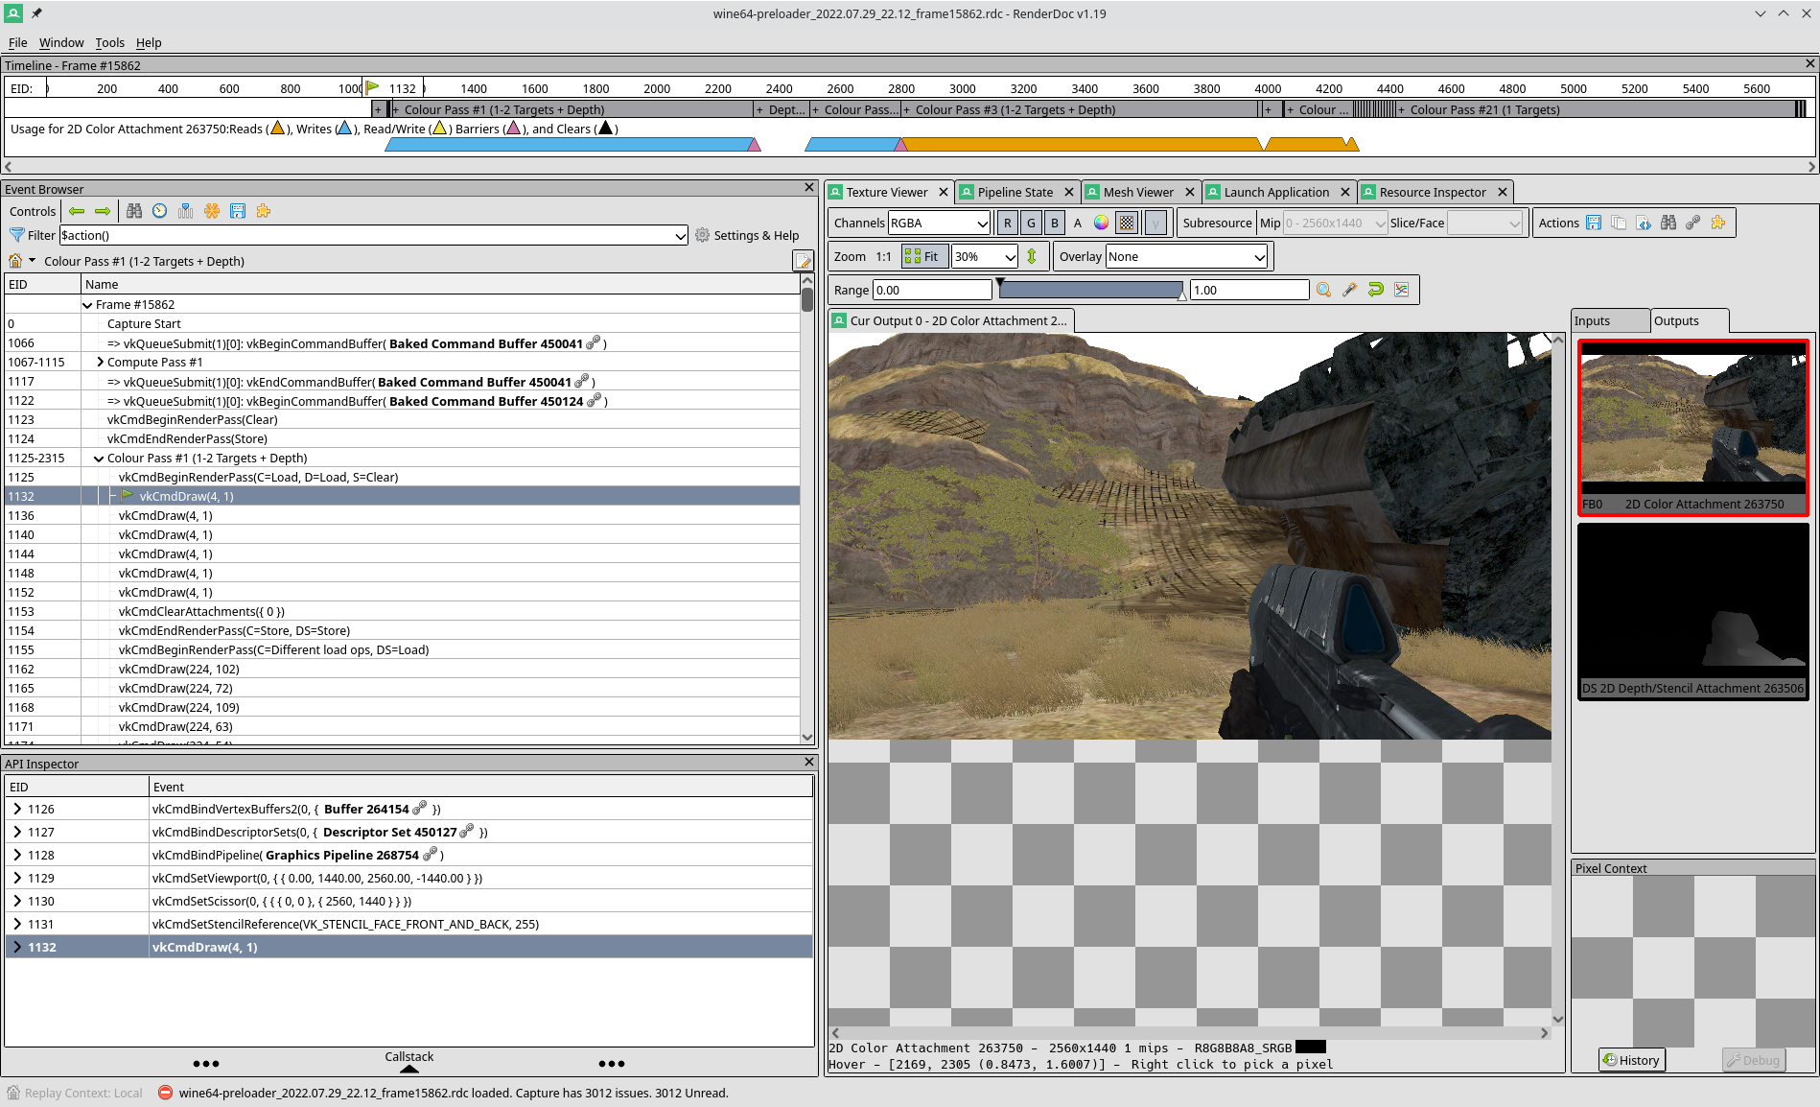Viewport: 1820px width, 1107px height.
Task: Toggle the G green channel button
Action: (1031, 223)
